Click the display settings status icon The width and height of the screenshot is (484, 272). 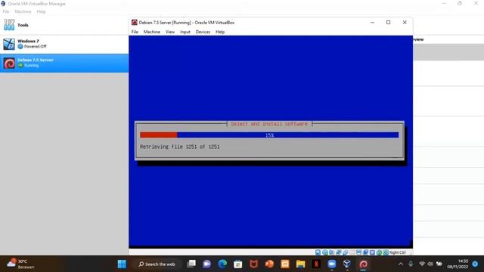click(x=358, y=252)
